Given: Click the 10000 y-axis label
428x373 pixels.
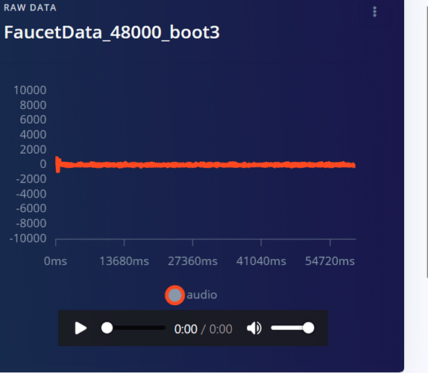Looking at the screenshot, I should [x=30, y=90].
